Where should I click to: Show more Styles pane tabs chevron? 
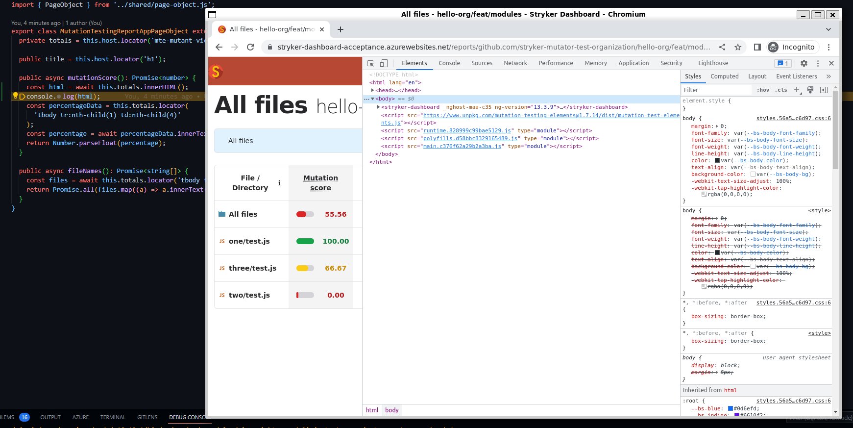click(x=829, y=76)
